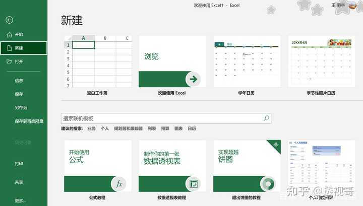Click the fx icon on formula tutorial
Viewport: 363px width, 206px height.
click(x=119, y=184)
